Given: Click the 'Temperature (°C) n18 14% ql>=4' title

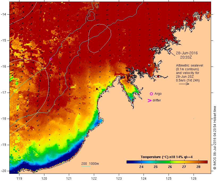Looking at the screenshot, I should click(167, 157).
